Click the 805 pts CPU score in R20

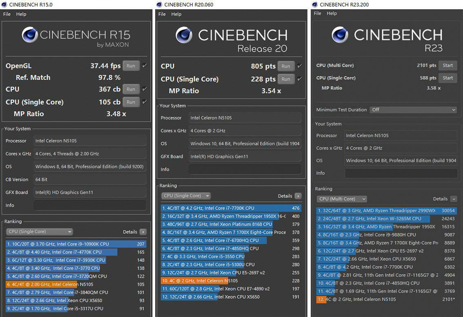263,66
